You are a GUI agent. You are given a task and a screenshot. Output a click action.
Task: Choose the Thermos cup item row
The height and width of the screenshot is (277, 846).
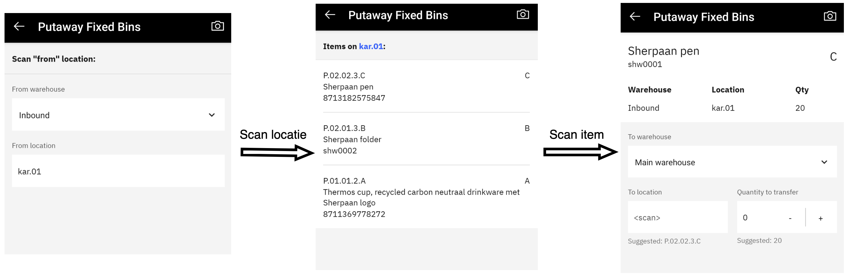[426, 197]
